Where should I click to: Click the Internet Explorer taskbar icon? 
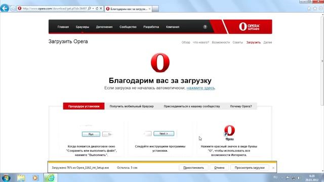coord(51,178)
